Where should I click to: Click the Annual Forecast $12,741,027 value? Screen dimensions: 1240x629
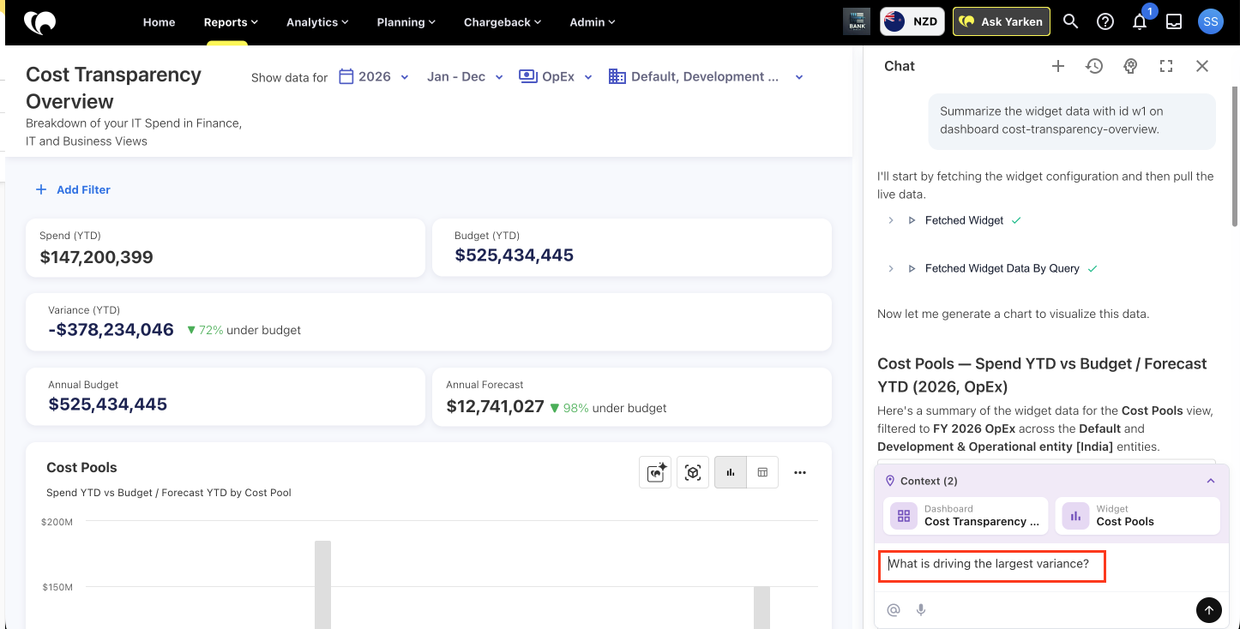[x=495, y=407]
